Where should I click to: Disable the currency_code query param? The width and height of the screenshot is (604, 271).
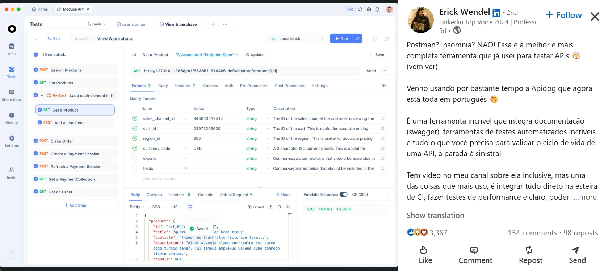135,148
